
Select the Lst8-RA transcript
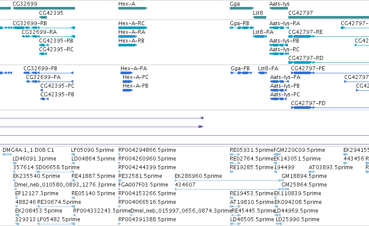263,32
